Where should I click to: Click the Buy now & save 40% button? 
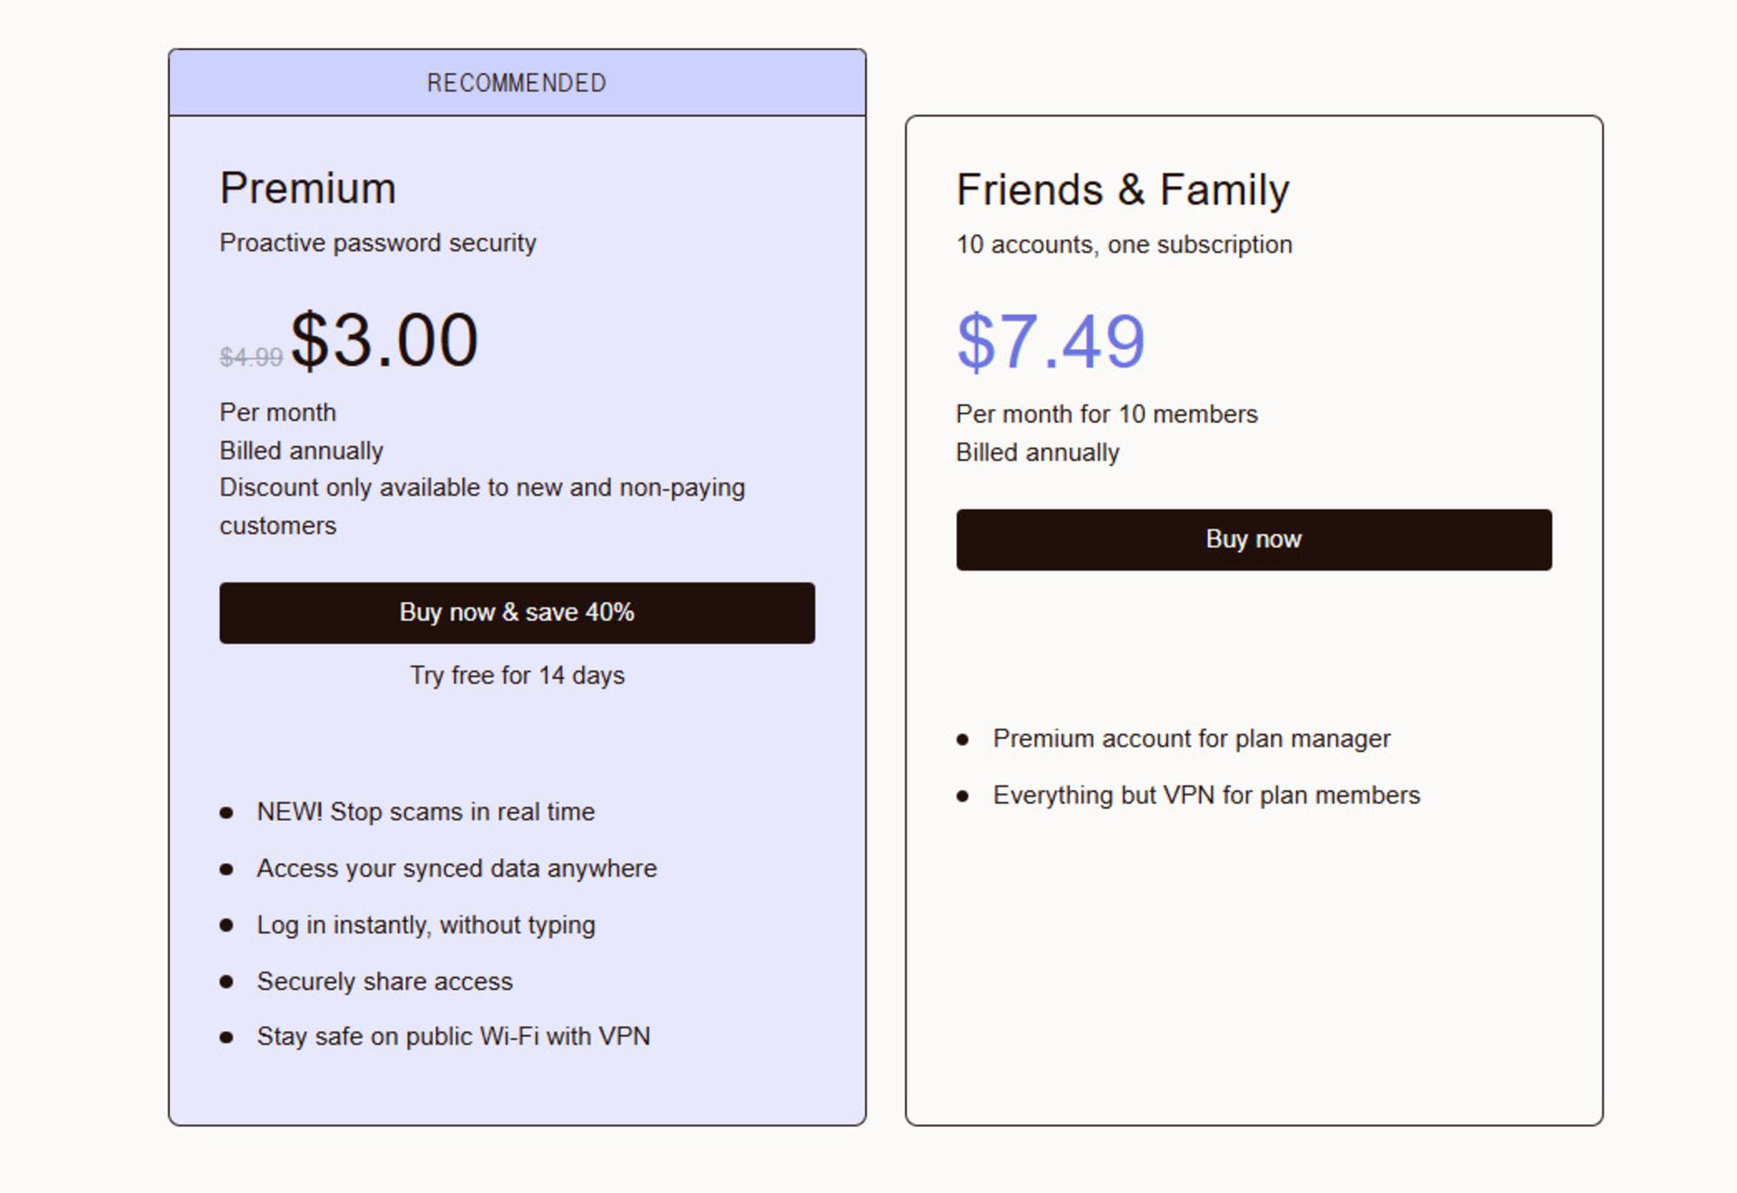(517, 613)
